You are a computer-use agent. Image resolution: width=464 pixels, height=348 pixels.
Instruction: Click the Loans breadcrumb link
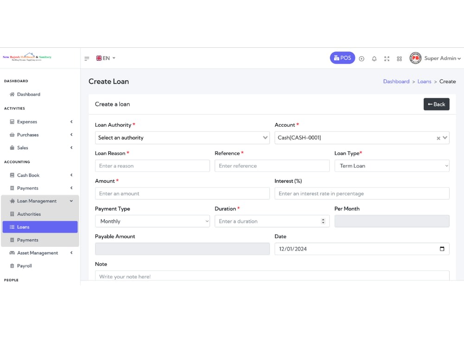(424, 81)
